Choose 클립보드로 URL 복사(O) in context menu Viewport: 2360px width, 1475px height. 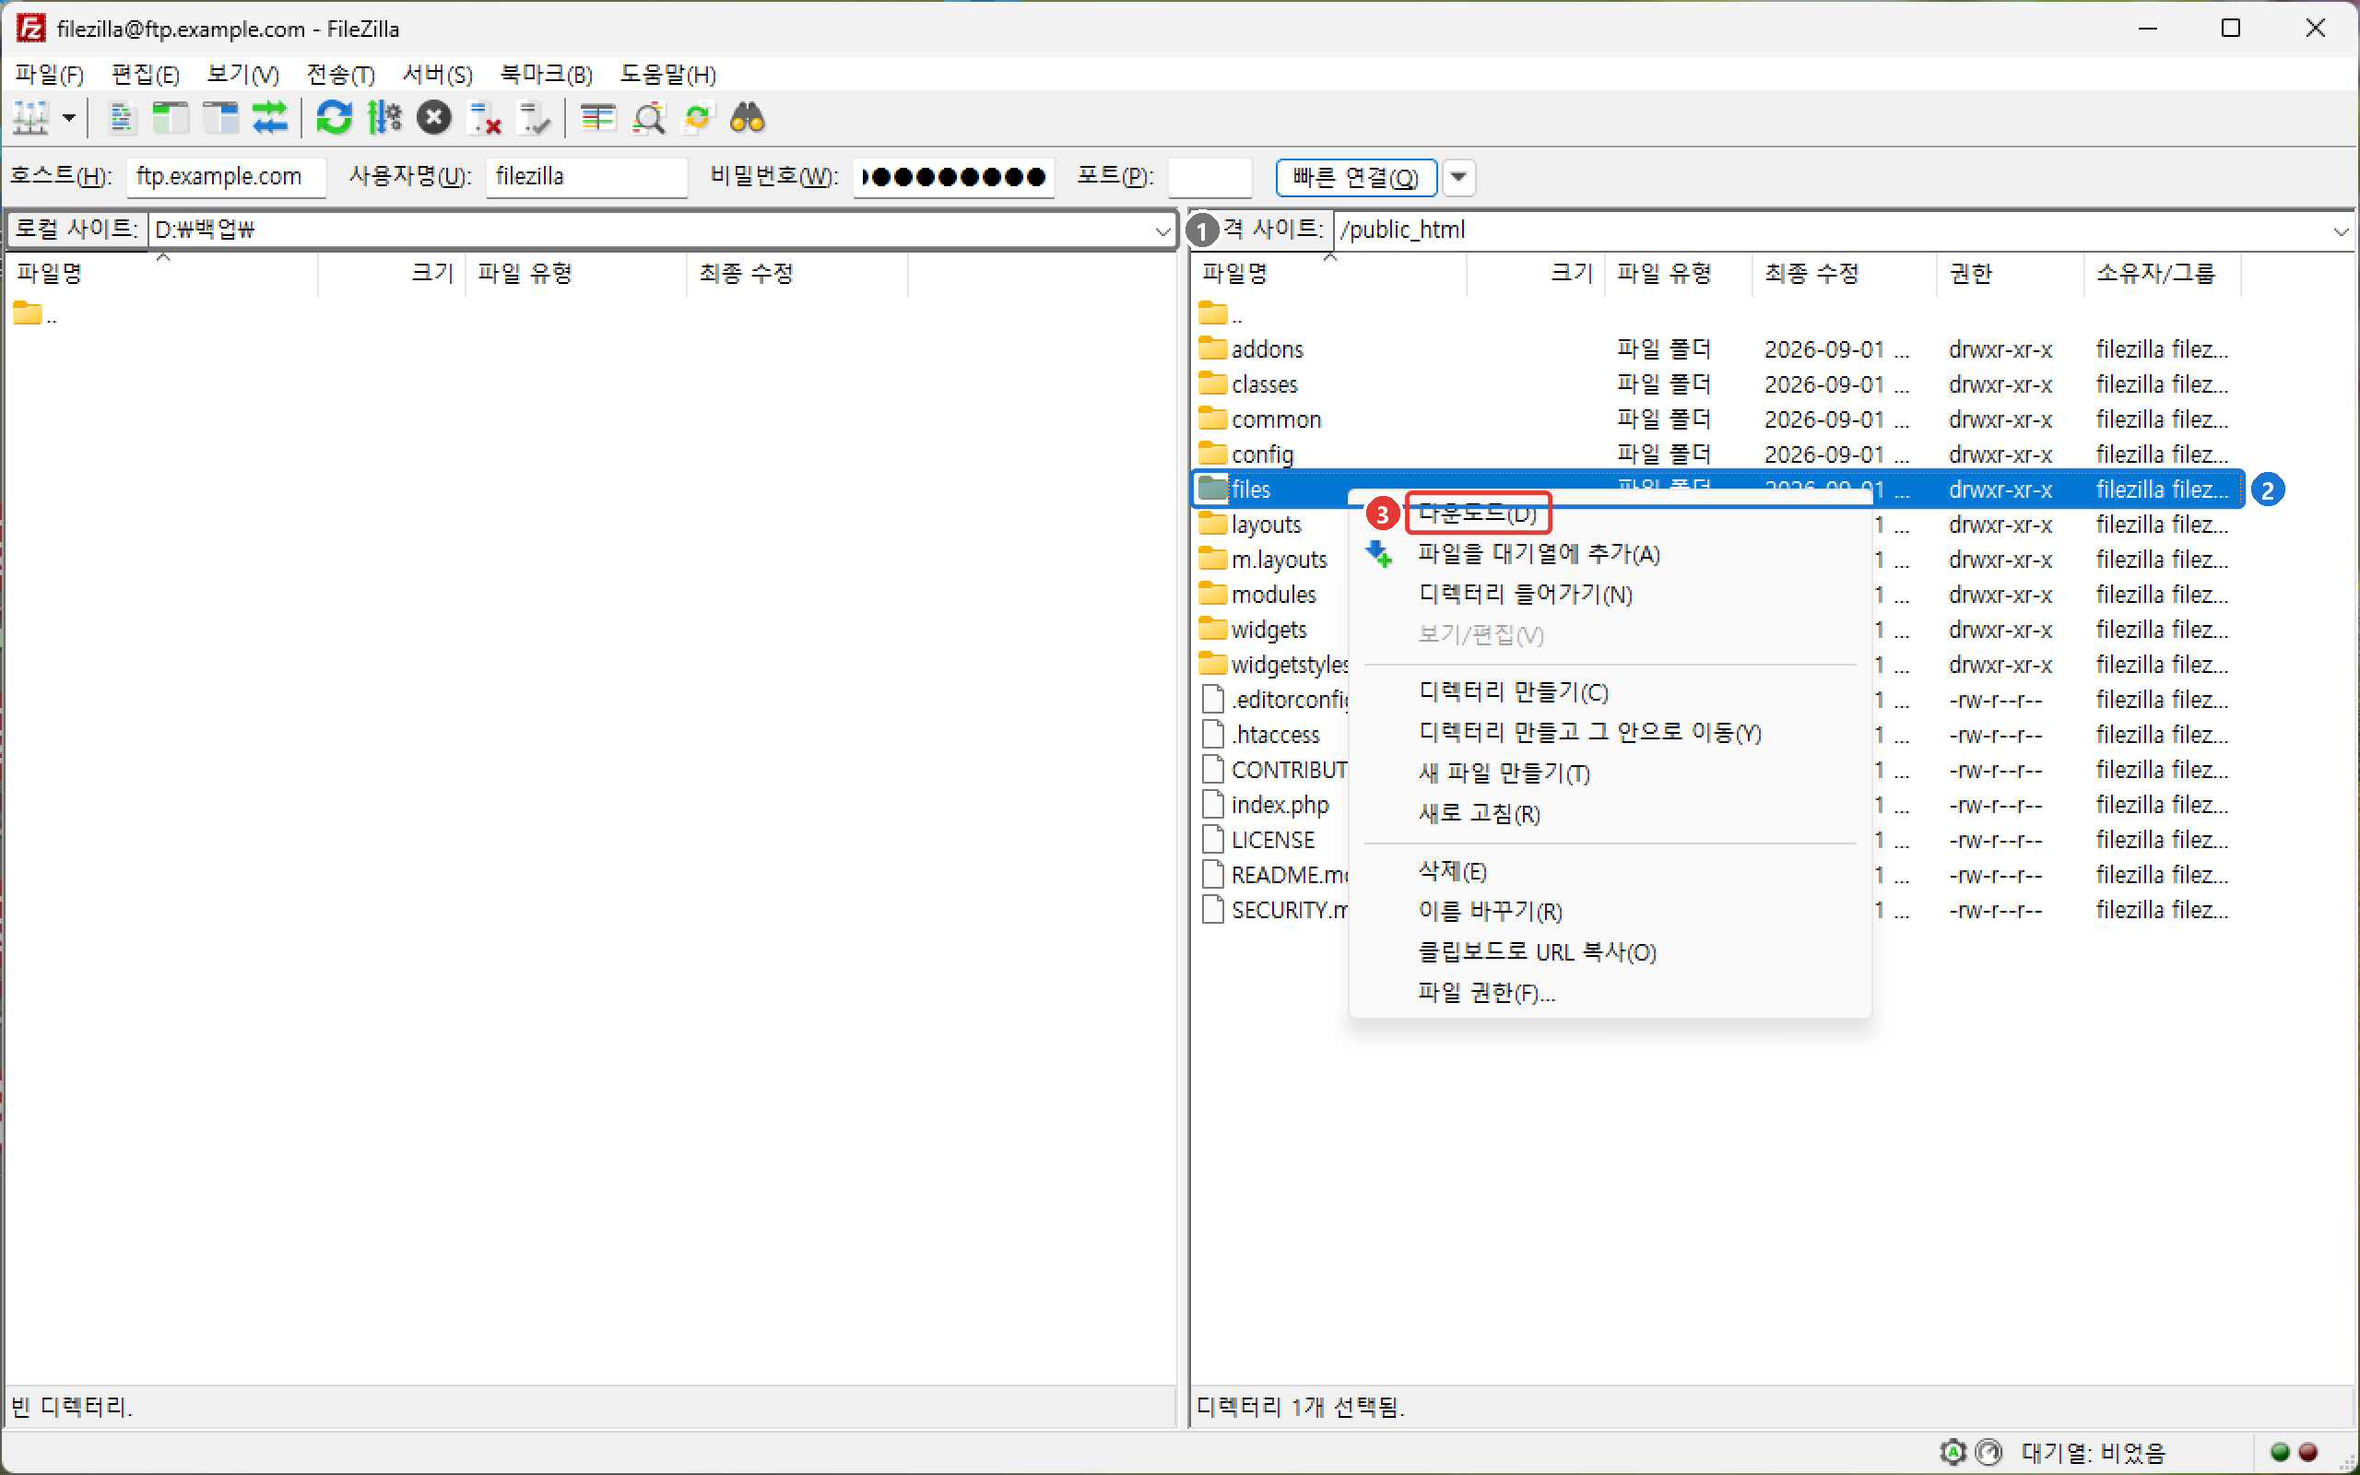click(x=1609, y=952)
